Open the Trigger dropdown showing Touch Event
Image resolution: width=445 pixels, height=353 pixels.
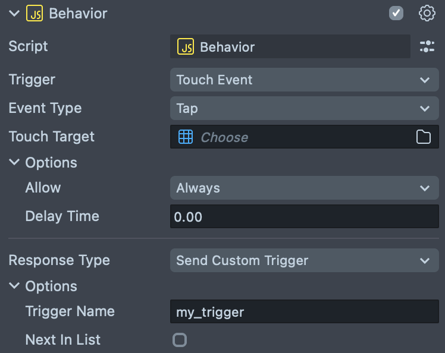pyautogui.click(x=304, y=80)
